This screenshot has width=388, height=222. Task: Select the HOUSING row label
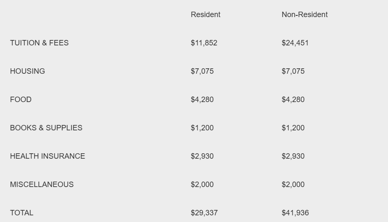(x=28, y=71)
